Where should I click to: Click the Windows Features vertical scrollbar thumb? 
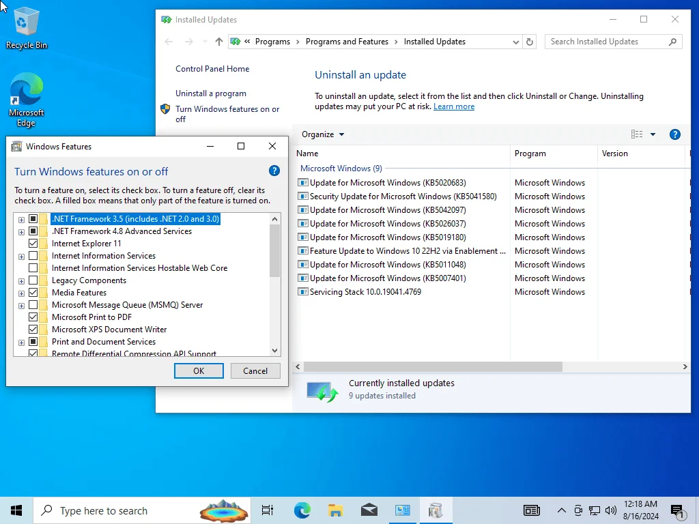click(x=274, y=250)
